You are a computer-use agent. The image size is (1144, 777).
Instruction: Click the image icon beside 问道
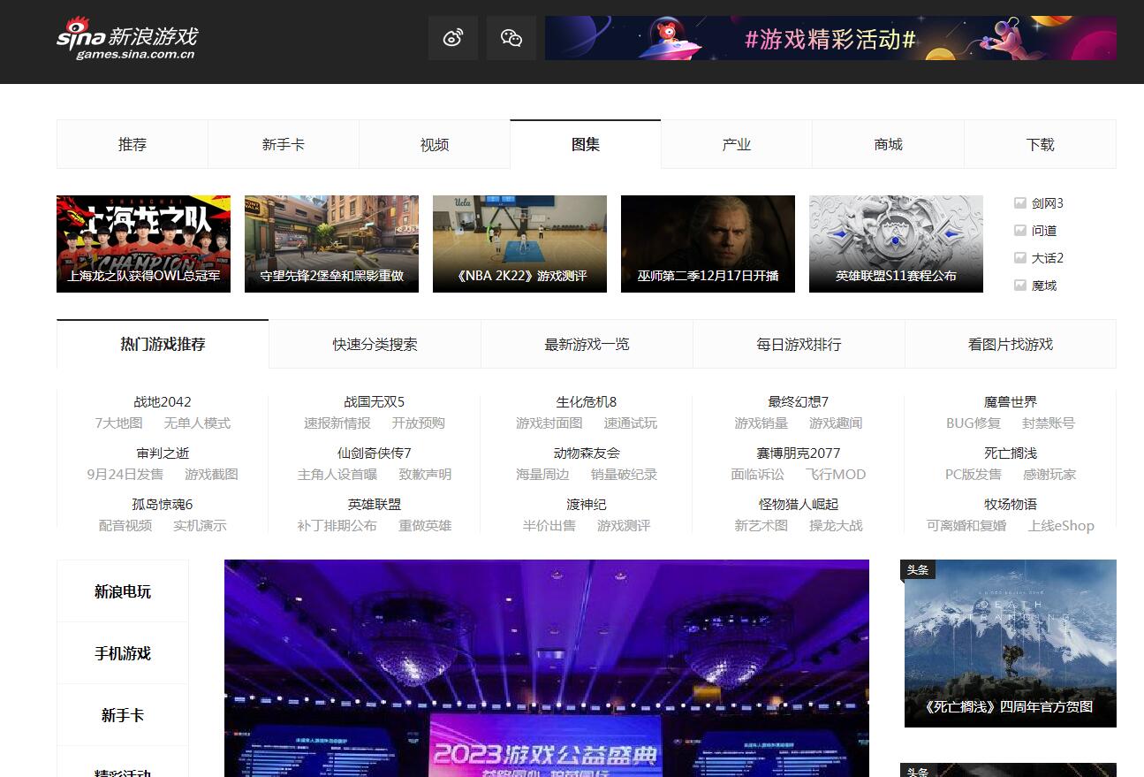(x=1019, y=231)
